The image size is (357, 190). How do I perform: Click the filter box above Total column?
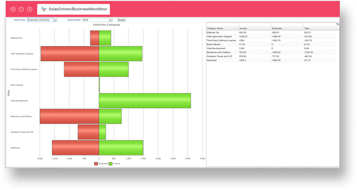(320, 25)
